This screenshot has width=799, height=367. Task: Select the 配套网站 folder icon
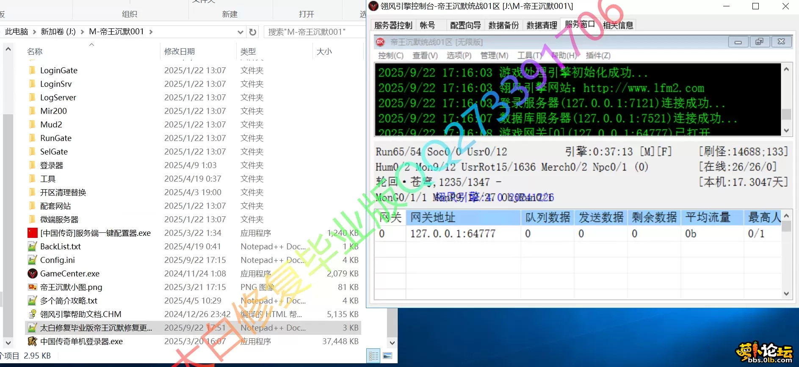pos(32,206)
